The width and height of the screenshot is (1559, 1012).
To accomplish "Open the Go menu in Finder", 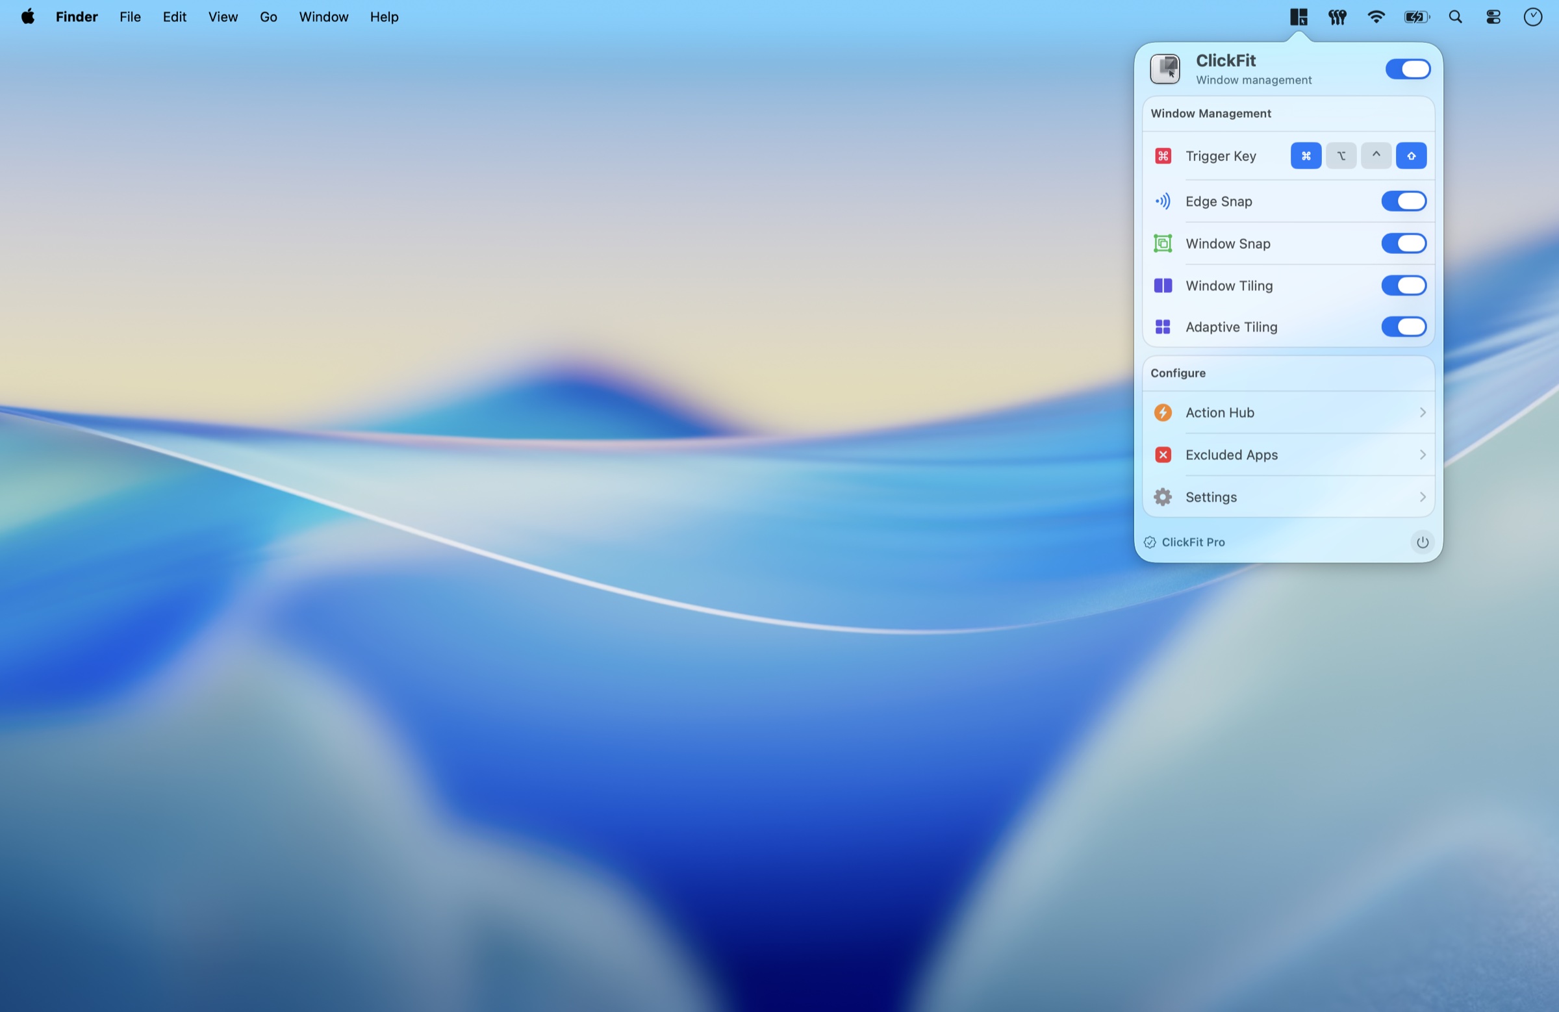I will [268, 17].
